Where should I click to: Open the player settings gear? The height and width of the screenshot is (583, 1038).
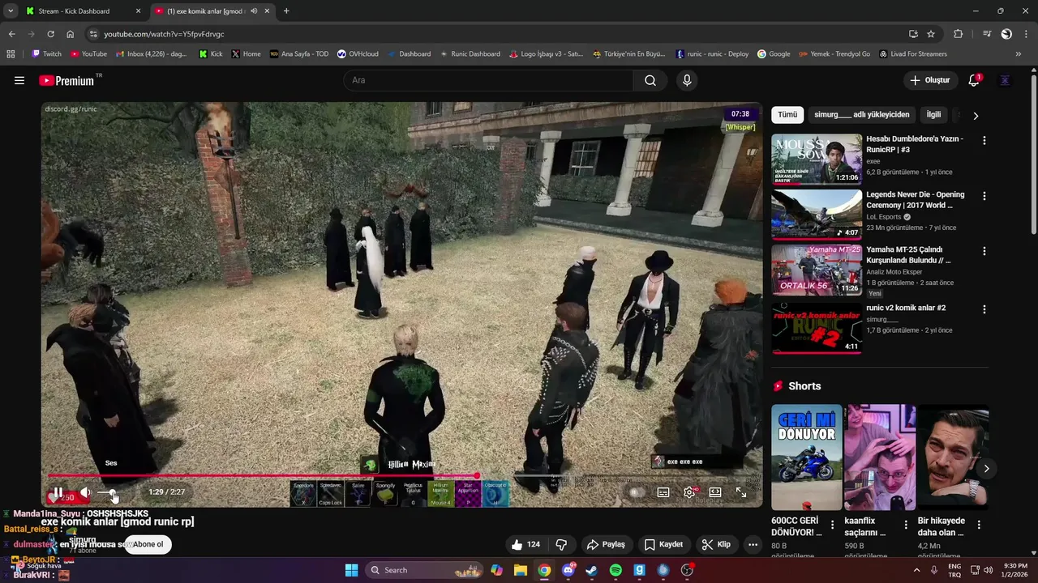pos(689,492)
